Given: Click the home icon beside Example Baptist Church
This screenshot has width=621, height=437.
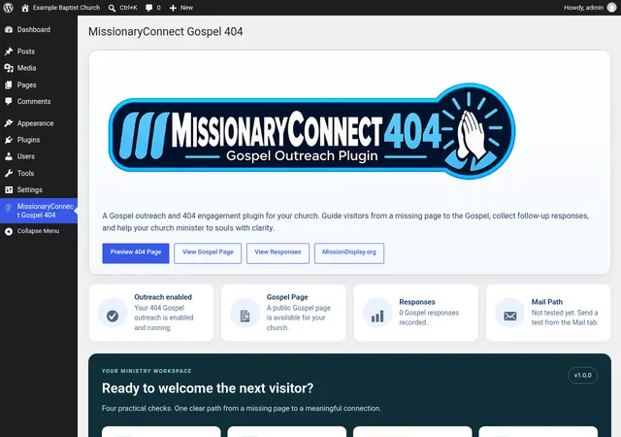Looking at the screenshot, I should point(25,8).
